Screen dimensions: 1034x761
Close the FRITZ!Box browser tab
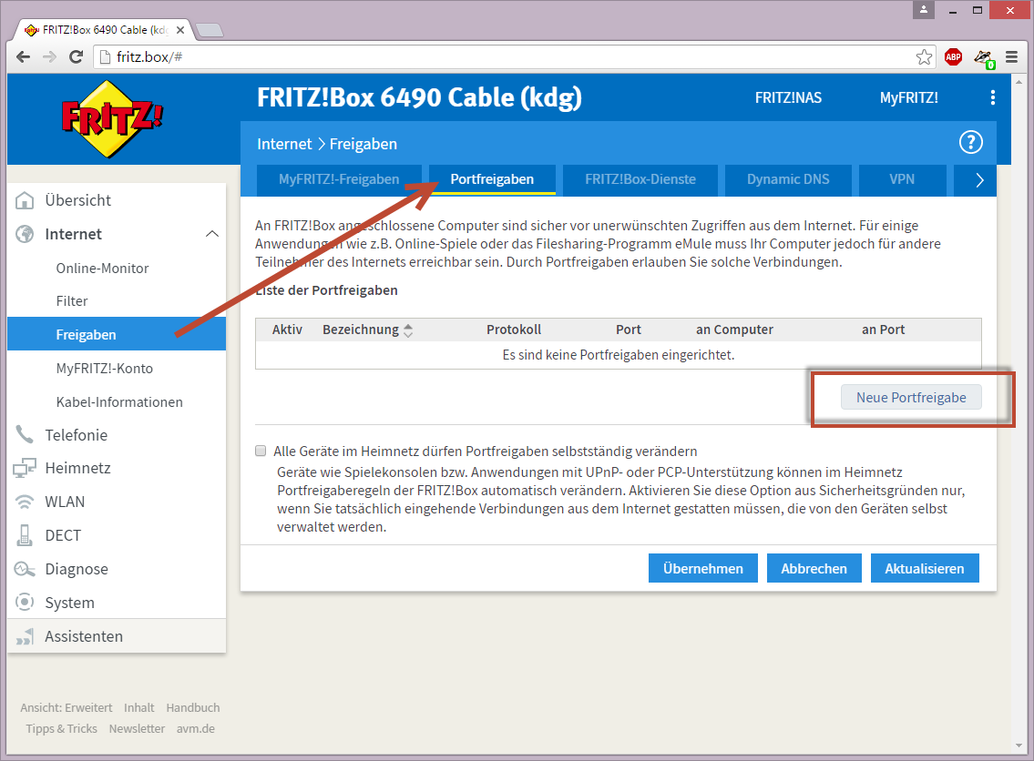tap(180, 30)
